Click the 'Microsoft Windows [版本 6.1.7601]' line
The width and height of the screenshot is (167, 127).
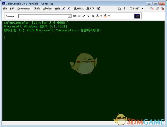35,26
